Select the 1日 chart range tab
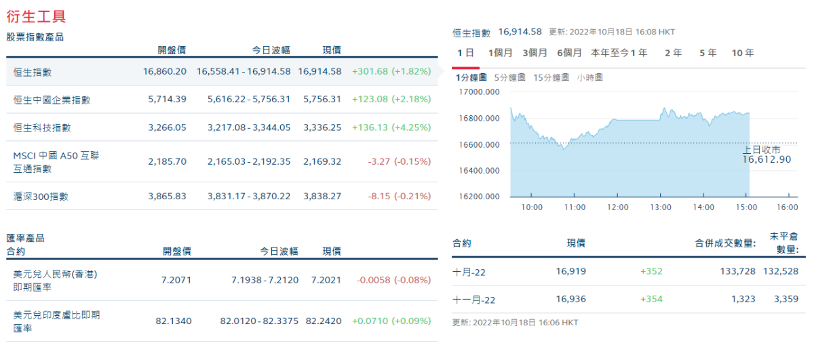Viewport: 814px width, 343px height. [465, 53]
